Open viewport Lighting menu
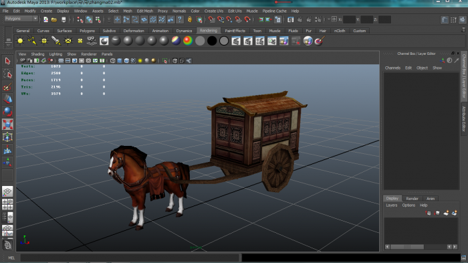 point(55,54)
